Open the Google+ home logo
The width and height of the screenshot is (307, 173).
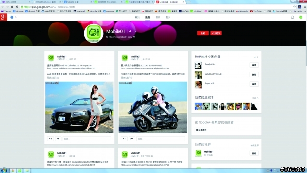[x=3, y=17]
